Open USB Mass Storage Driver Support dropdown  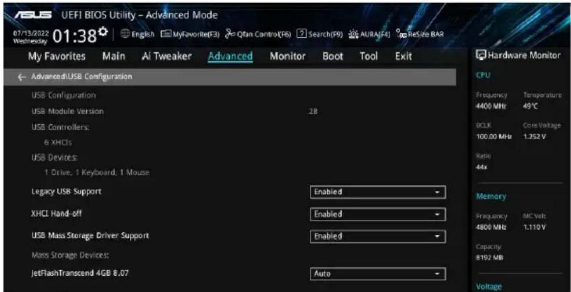click(377, 236)
